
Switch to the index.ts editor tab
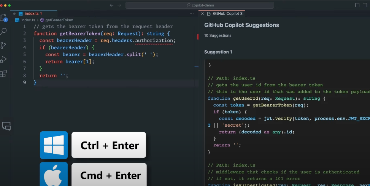tap(33, 13)
